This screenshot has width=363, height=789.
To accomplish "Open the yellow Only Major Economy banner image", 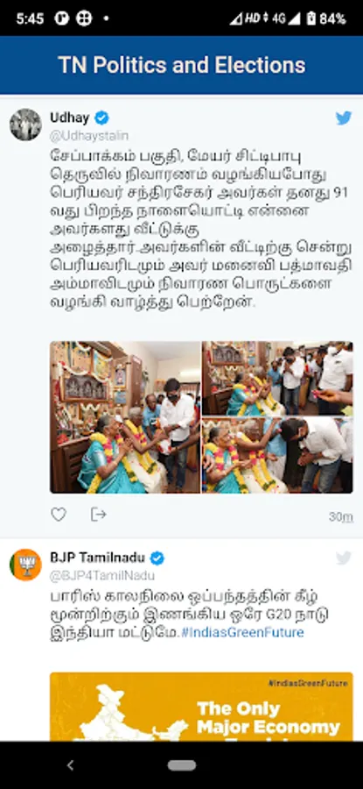I will 201,706.
